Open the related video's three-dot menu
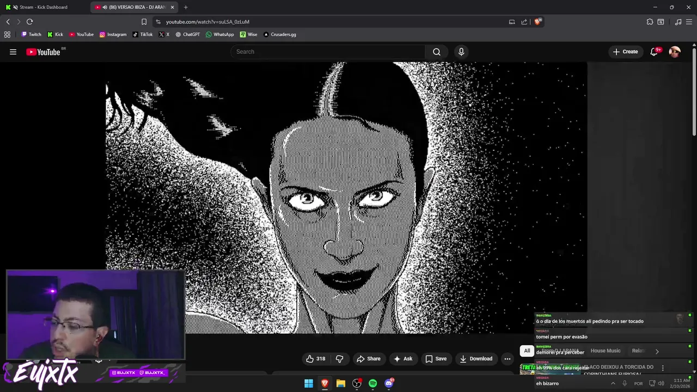This screenshot has width=697, height=392. [x=663, y=368]
